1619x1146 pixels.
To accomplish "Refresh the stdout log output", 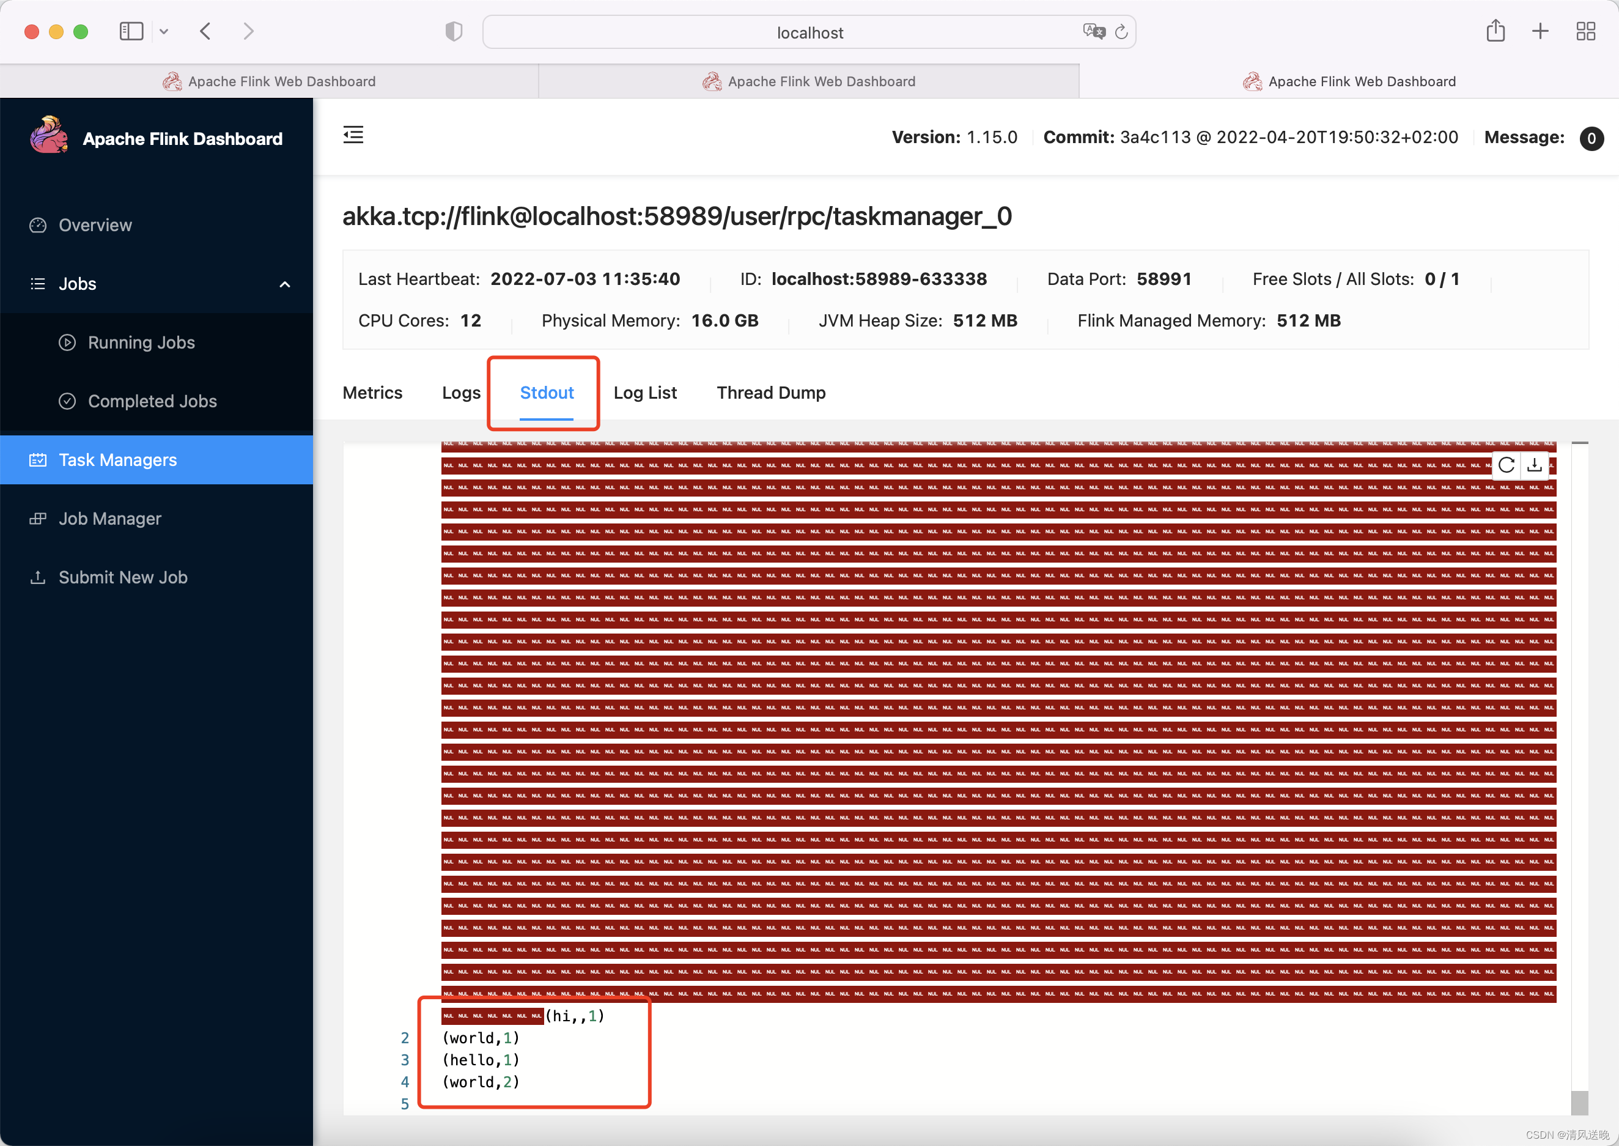I will pyautogui.click(x=1506, y=465).
